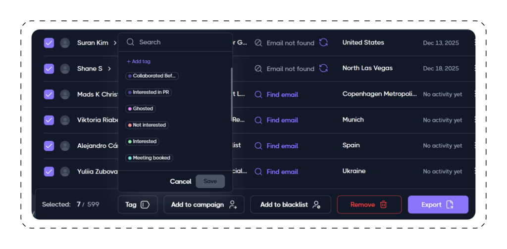This screenshot has height=249, width=507.
Task: Click the refresh email icon in Shane S row
Action: (x=323, y=68)
